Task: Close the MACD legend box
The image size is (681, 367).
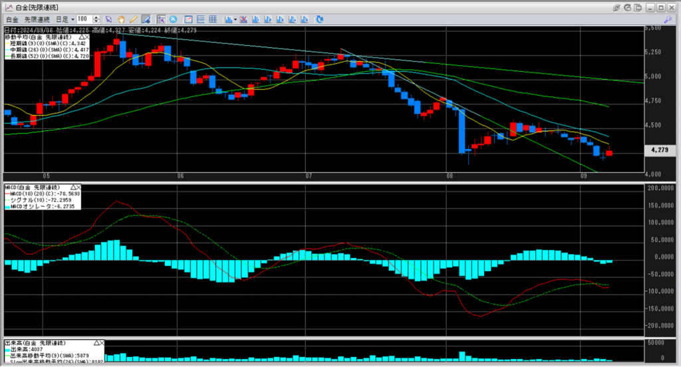Action: pyautogui.click(x=78, y=187)
